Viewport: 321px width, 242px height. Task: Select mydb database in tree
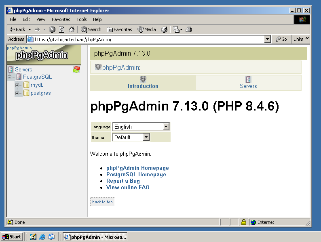click(x=37, y=85)
